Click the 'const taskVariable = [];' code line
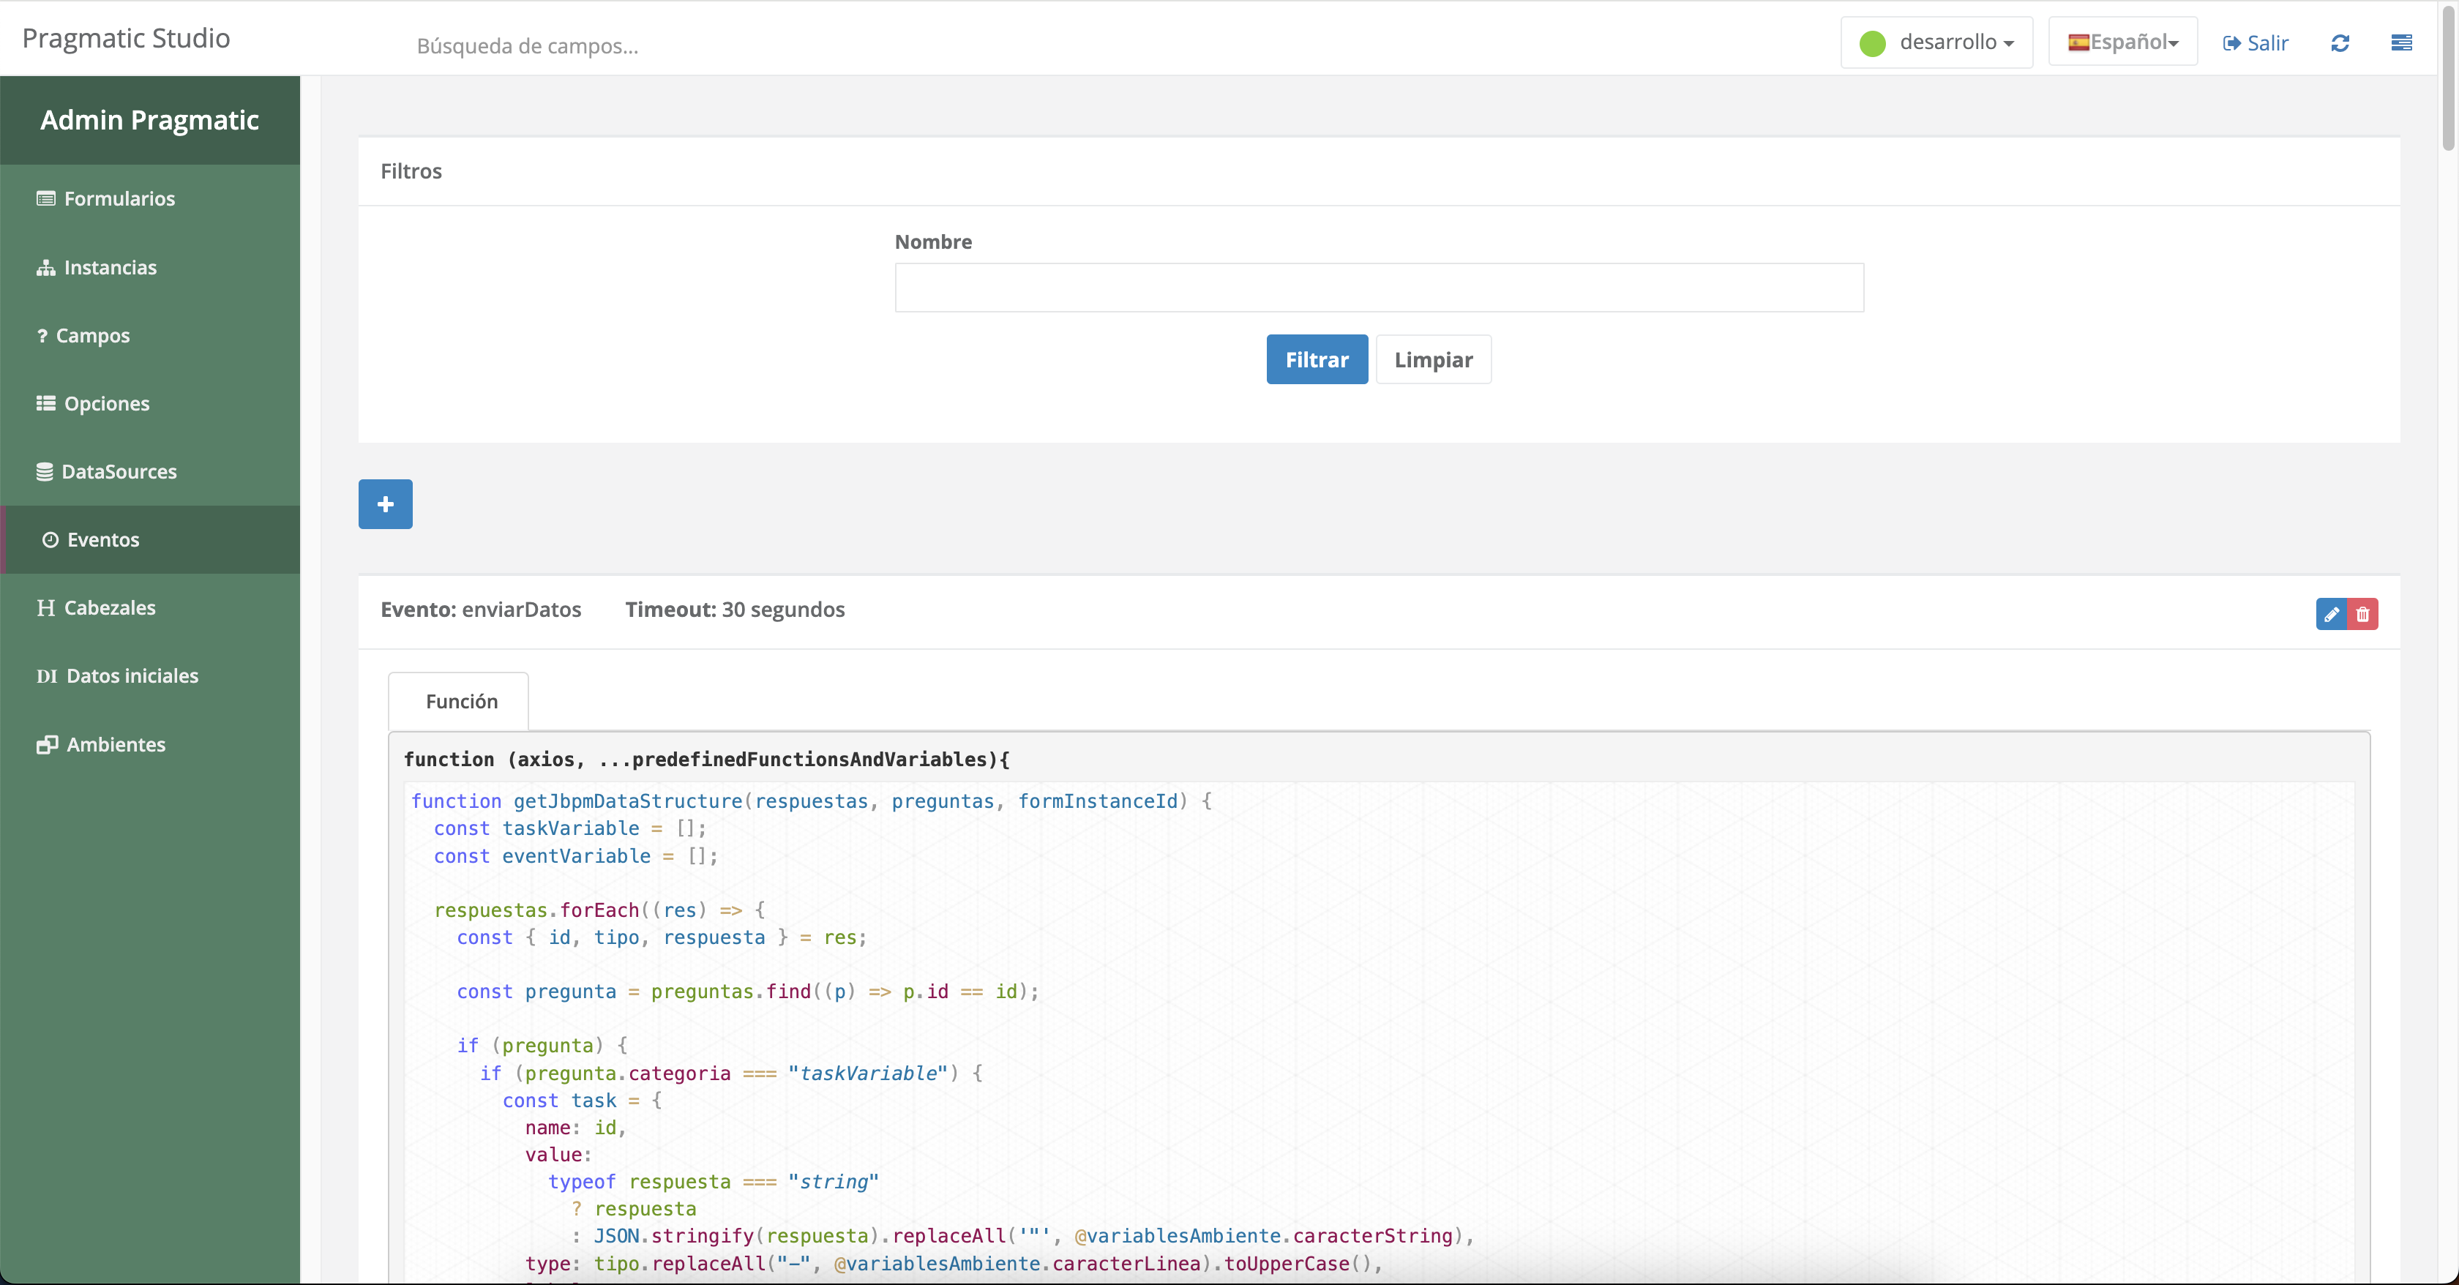 tap(571, 828)
